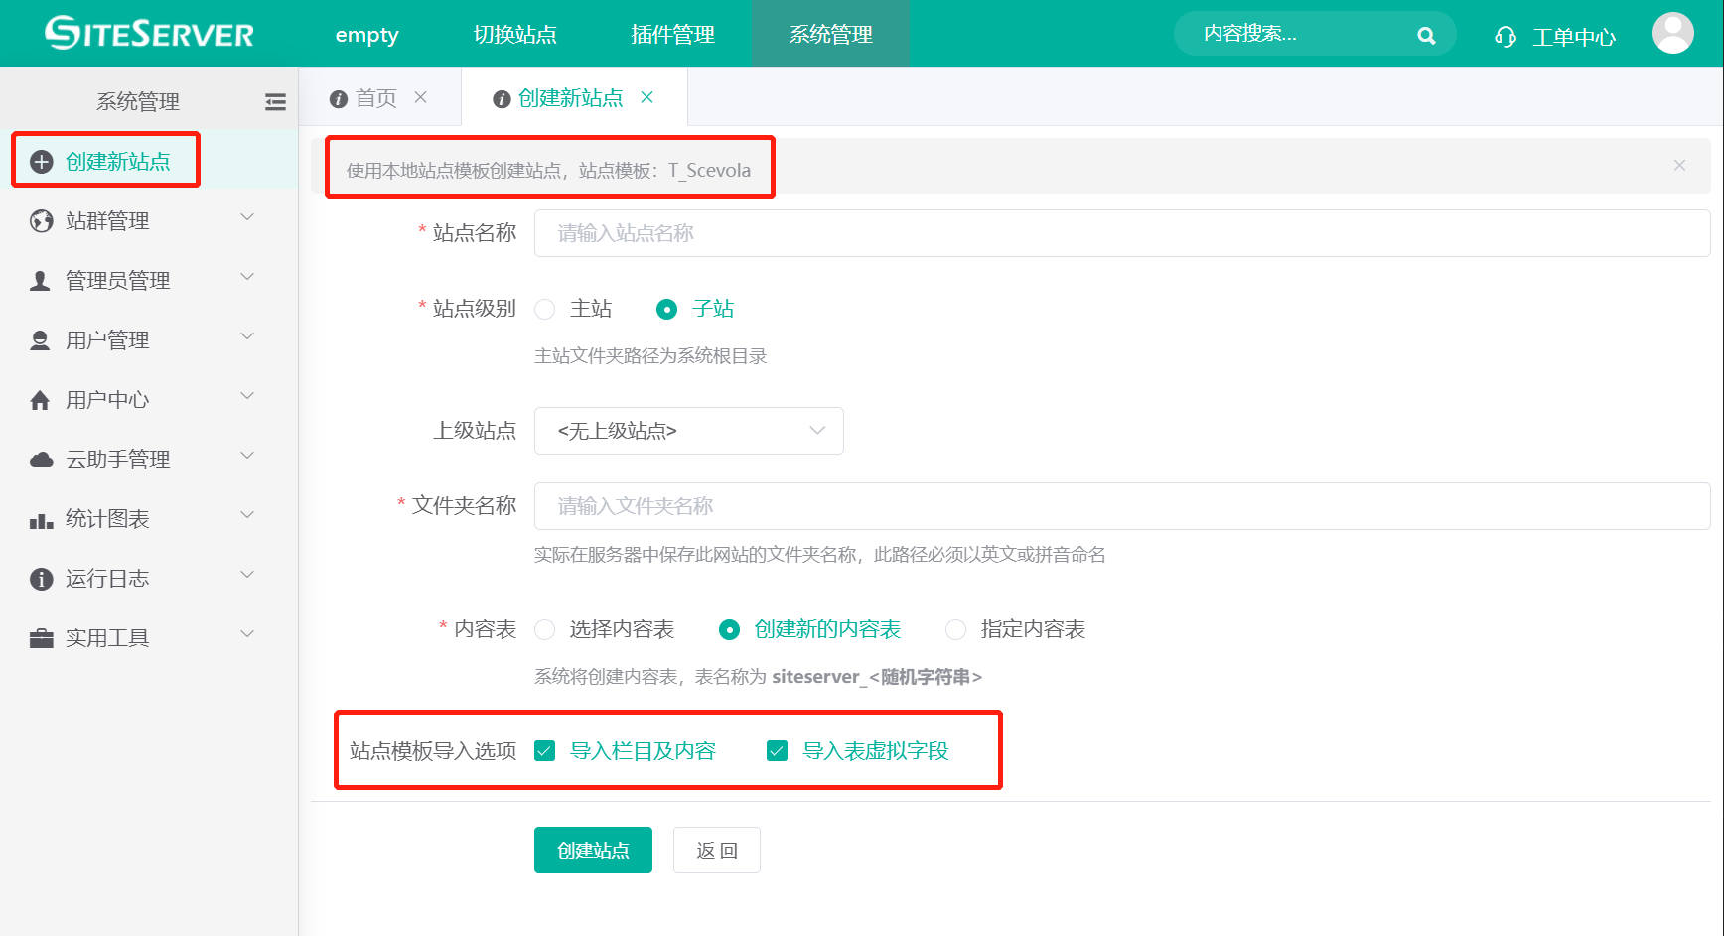Uncheck 导入栏目及内容
The image size is (1724, 936).
(544, 751)
